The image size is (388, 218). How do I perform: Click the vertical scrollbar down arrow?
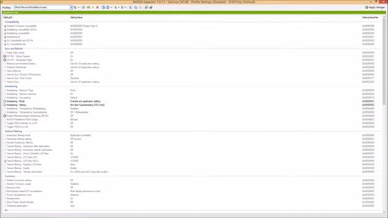(x=384, y=211)
